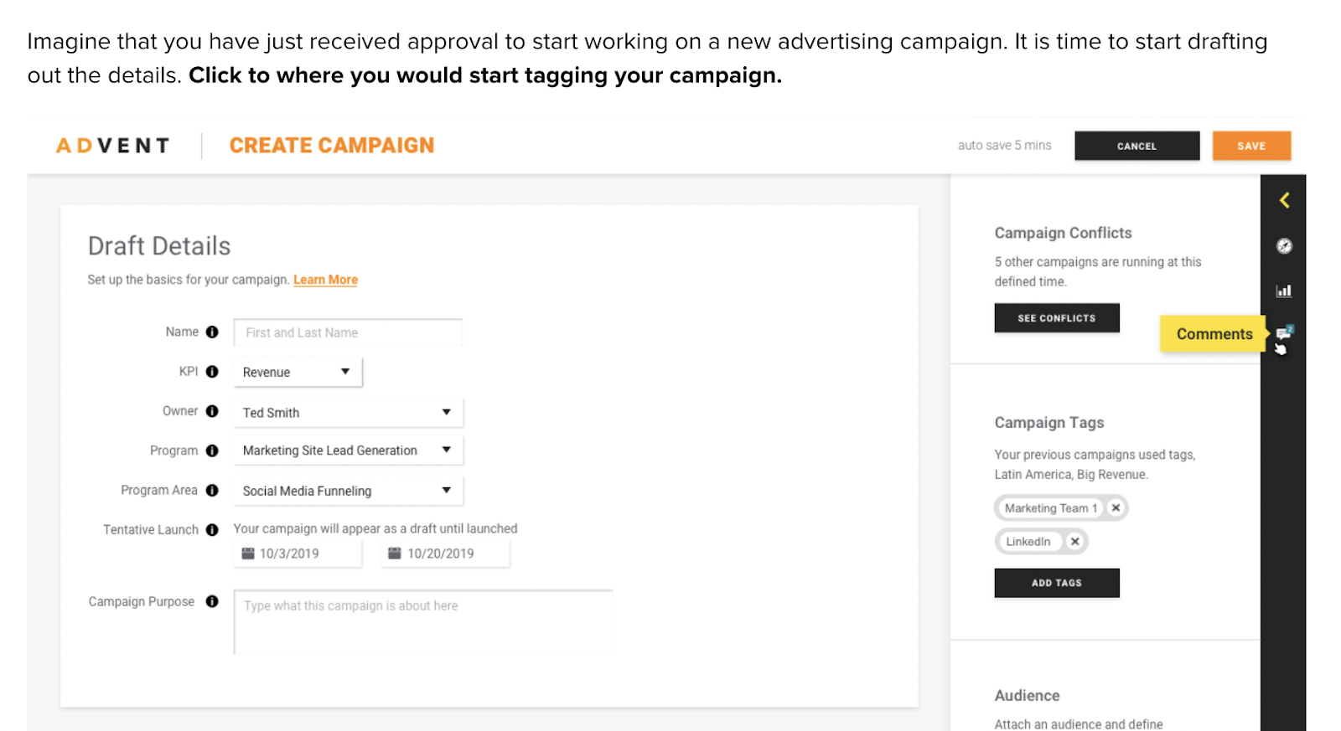Image resolution: width=1341 pixels, height=731 pixels.
Task: Click the See Conflicts button
Action: pos(1056,318)
